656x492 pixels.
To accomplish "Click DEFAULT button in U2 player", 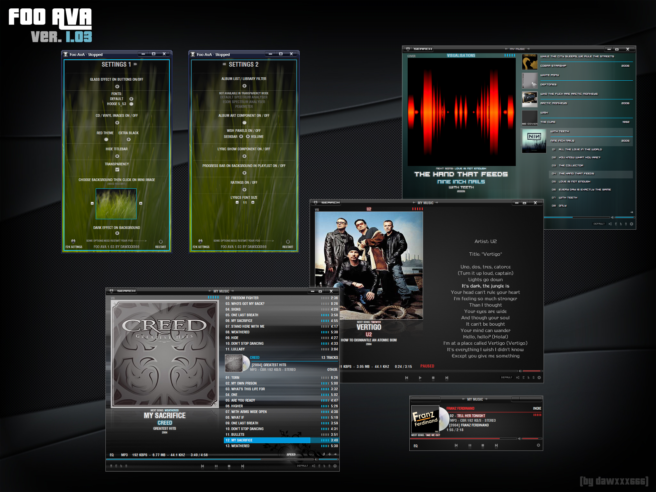I will (507, 378).
